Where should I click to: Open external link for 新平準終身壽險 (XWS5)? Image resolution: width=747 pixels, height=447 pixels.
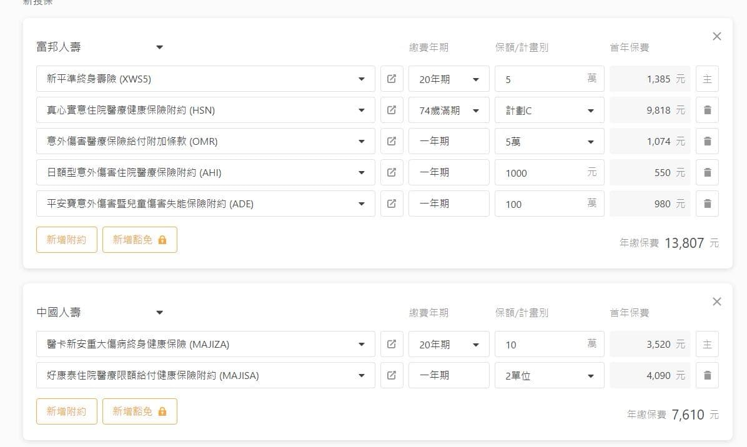click(392, 79)
